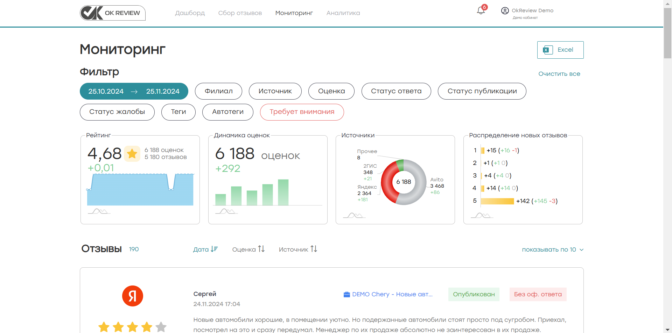Open the Источник filter dropdown
The height and width of the screenshot is (333, 672).
275,91
